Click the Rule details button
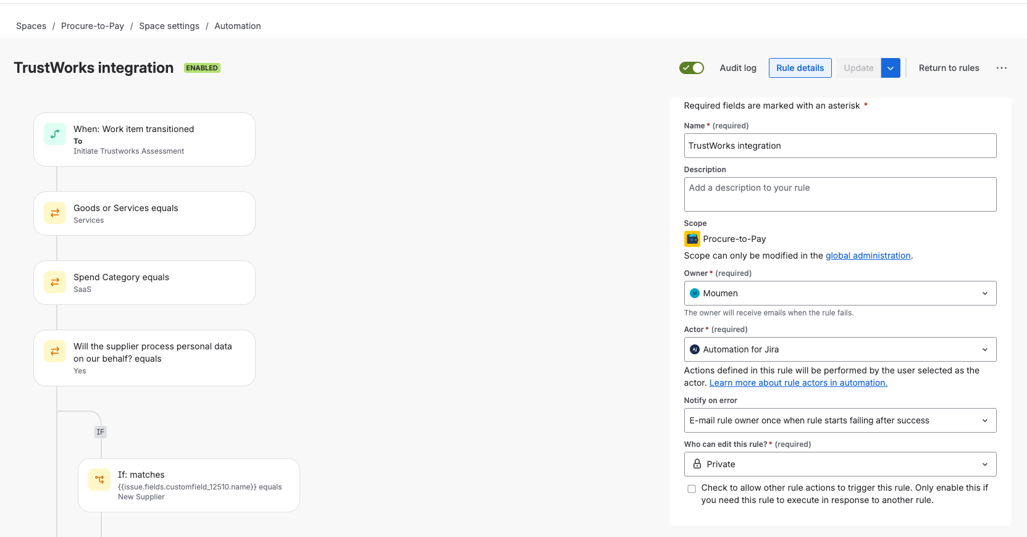This screenshot has height=537, width=1027. pos(800,68)
